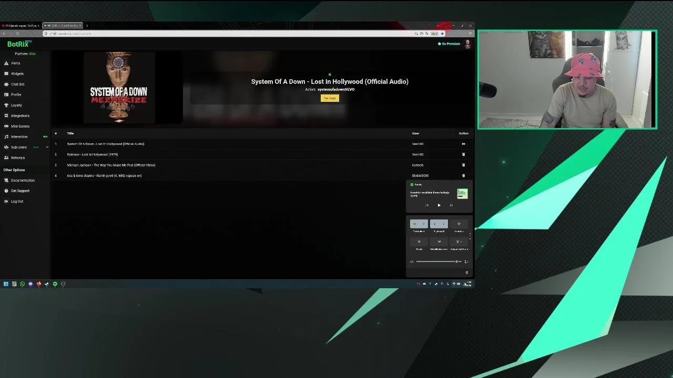This screenshot has height=378, width=673.
Task: Click the Documentation icon
Action: (x=6, y=180)
